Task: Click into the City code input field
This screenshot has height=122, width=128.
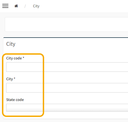Action: pos(67,67)
